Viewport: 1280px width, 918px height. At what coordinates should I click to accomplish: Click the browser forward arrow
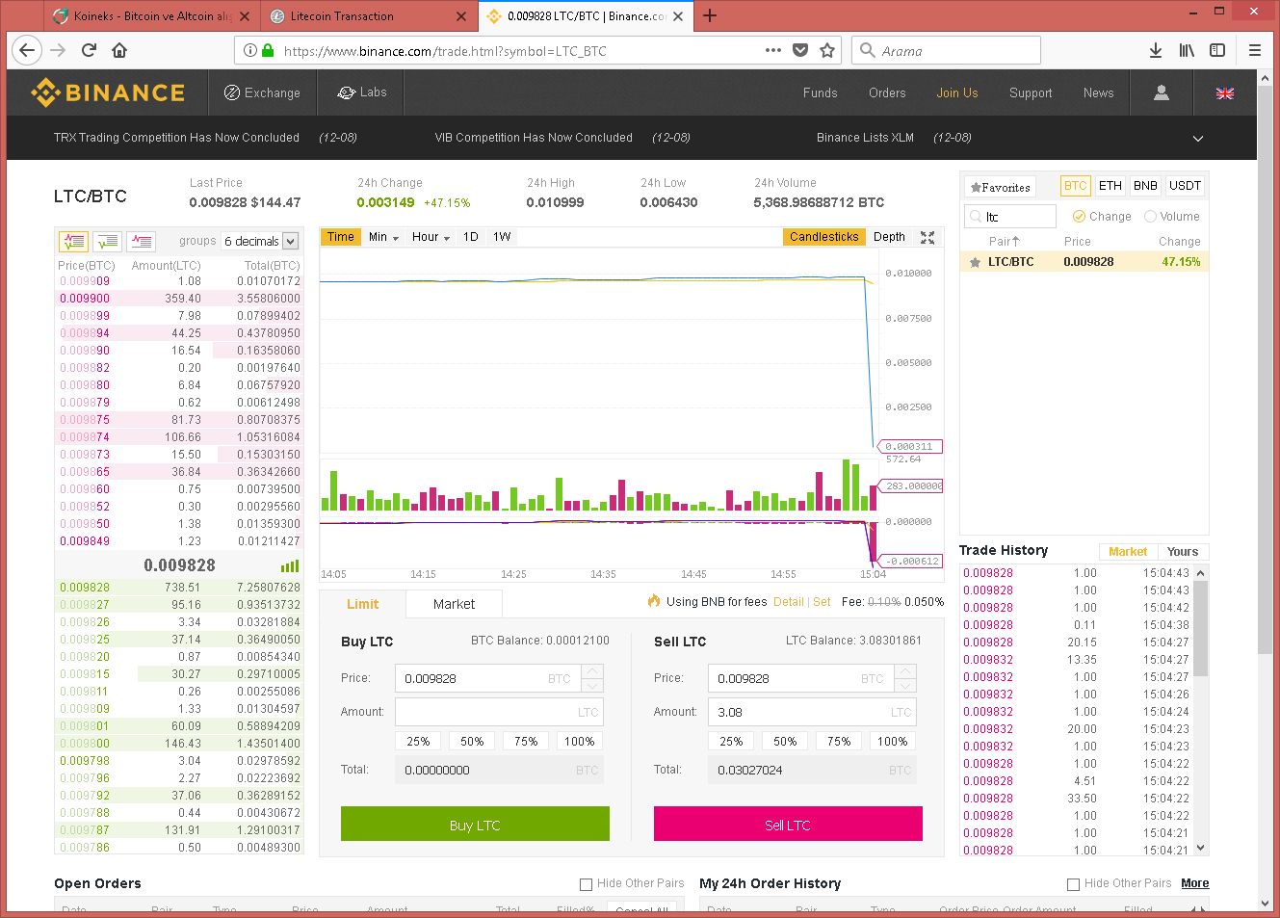click(x=58, y=50)
